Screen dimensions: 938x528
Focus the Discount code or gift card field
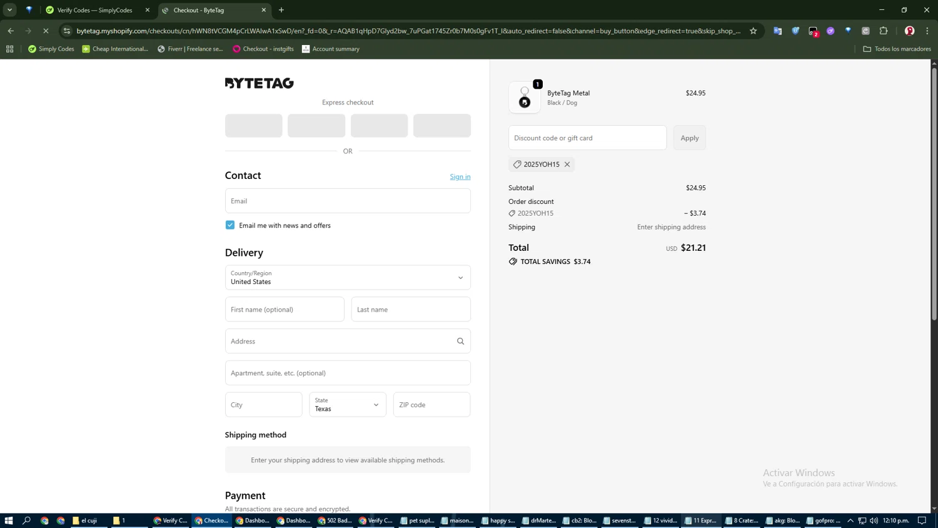588,138
